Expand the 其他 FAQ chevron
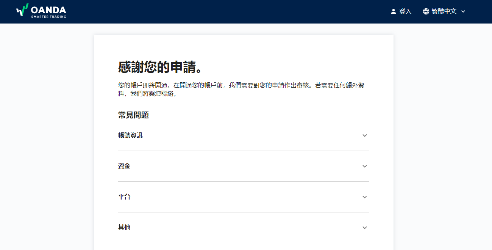492x250 pixels. point(365,228)
